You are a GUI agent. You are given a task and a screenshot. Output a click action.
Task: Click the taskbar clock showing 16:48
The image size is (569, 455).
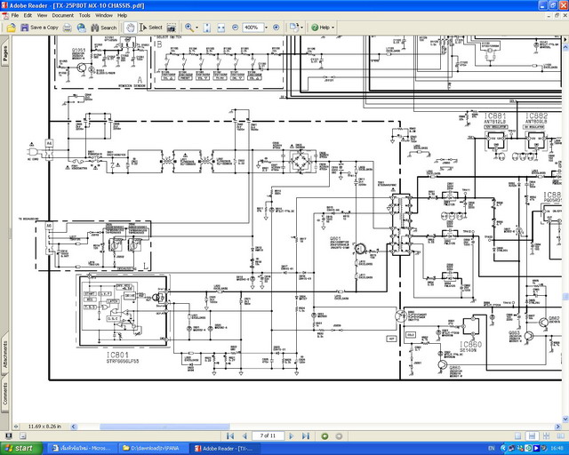(x=557, y=449)
